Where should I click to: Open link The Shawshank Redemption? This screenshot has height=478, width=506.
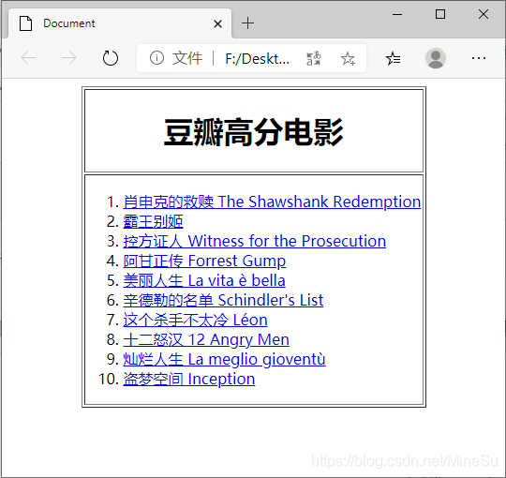pos(272,202)
